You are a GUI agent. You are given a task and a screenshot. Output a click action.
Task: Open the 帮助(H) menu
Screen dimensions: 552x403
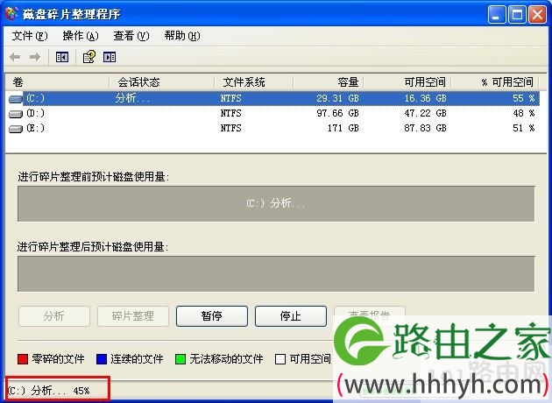[182, 36]
